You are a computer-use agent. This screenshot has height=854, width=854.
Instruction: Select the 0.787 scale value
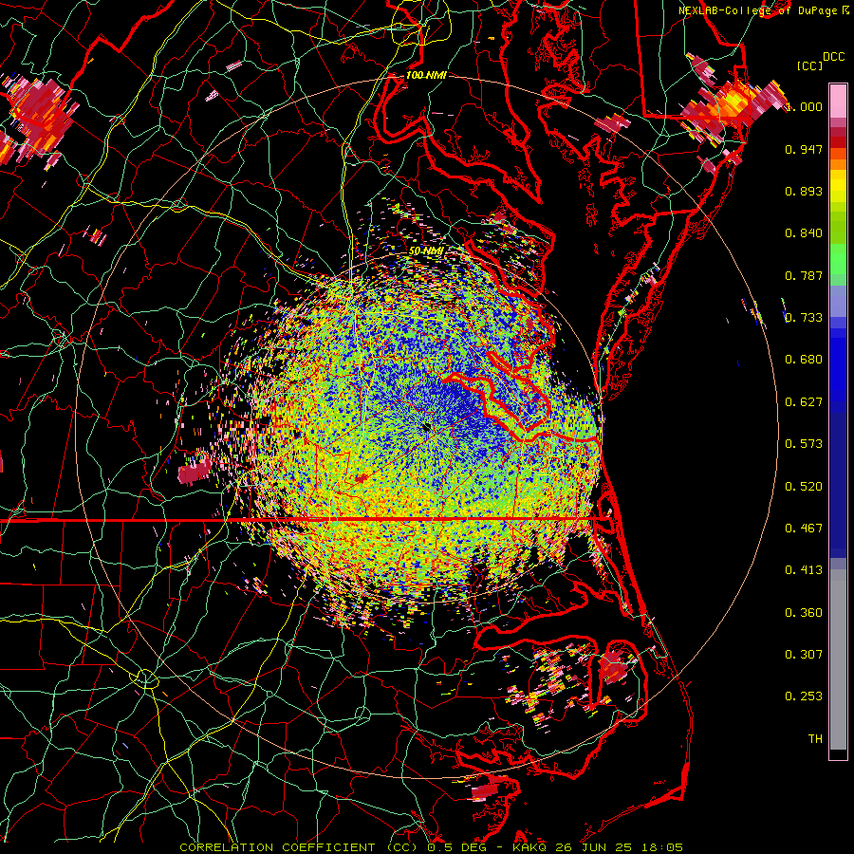click(x=804, y=275)
